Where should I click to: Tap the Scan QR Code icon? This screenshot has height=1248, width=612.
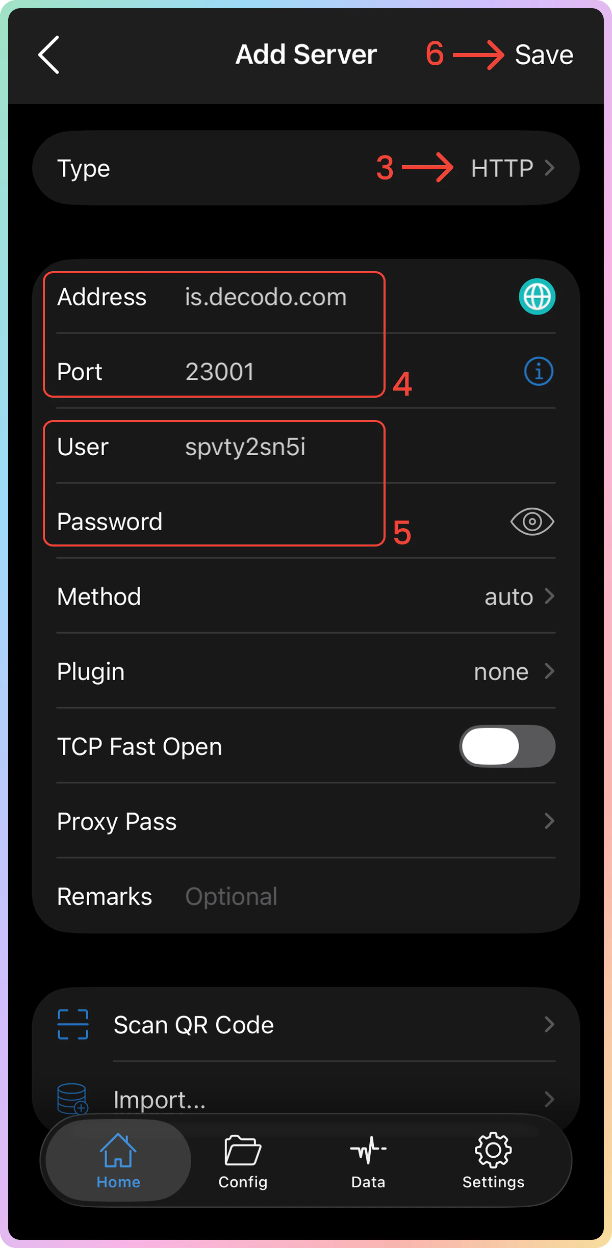tap(73, 1024)
